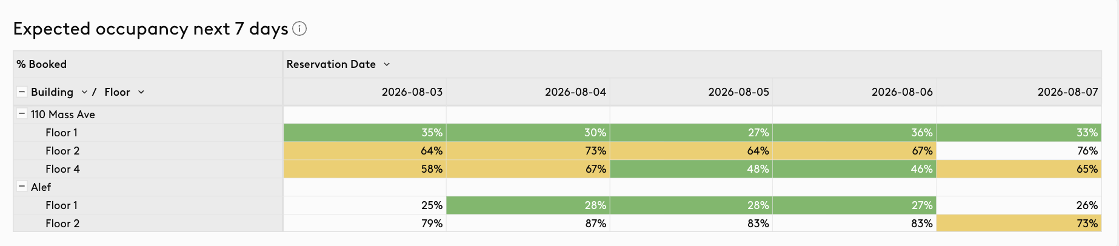Click the 2026-08-06 date column header
Viewport: 1119px width, 246px height.
902,92
